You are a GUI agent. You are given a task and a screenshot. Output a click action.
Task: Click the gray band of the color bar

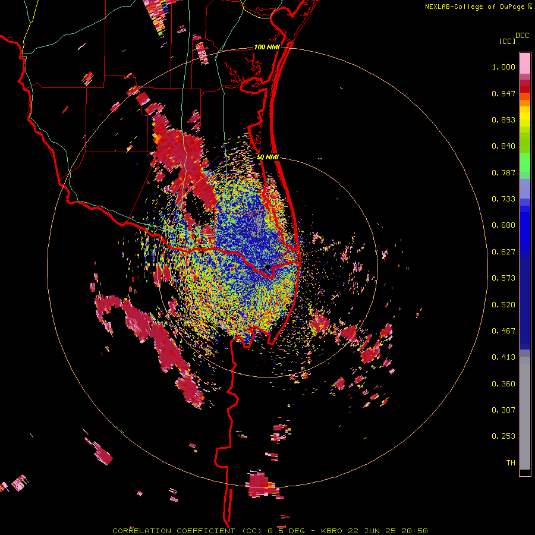tap(525, 413)
